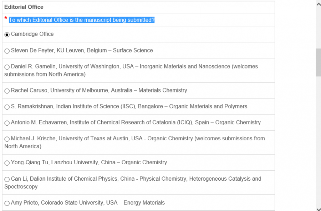This screenshot has height=211, width=321.
Task: Click the highlighted Editorial Office question text
Action: 82,20
